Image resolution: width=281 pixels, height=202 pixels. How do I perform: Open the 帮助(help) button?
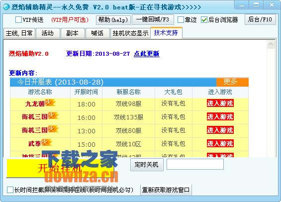tap(113, 20)
